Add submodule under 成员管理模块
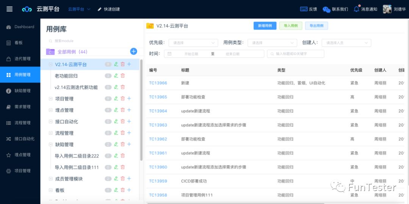409x204 pixels. [129, 179]
